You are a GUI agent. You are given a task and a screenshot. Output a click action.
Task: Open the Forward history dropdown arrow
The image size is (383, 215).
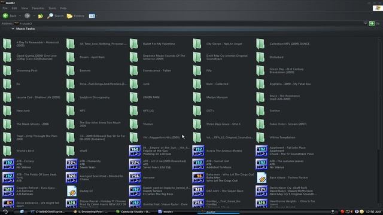coord(34,16)
